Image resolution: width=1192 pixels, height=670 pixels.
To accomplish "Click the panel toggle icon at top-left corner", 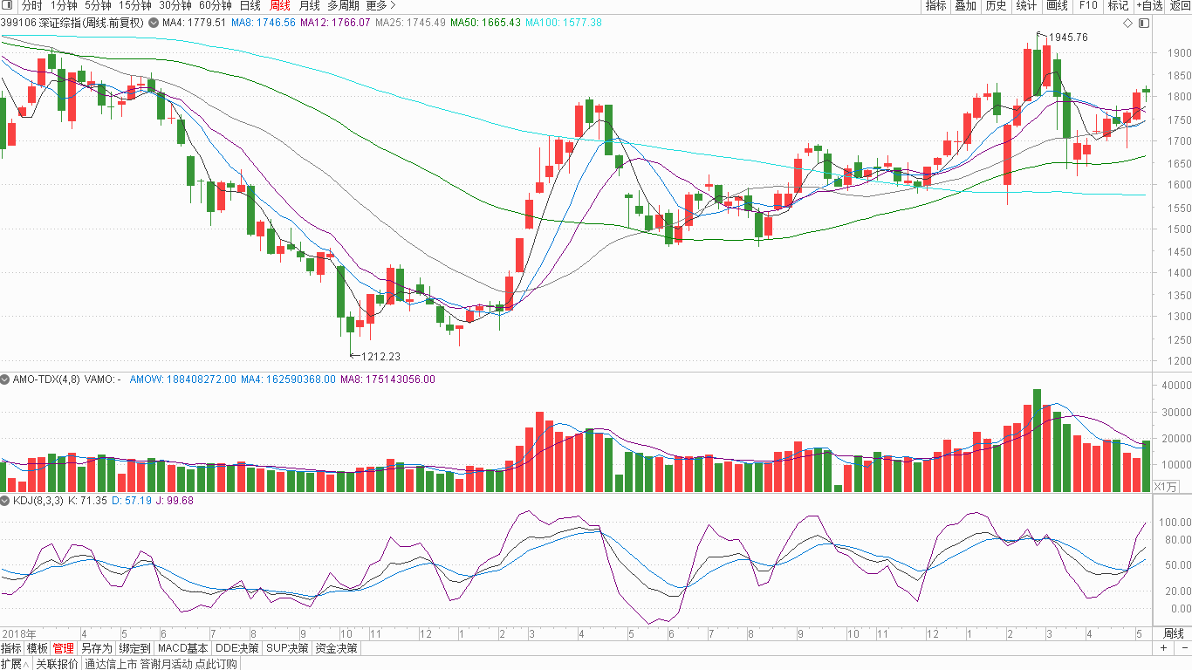I will pos(8,5).
